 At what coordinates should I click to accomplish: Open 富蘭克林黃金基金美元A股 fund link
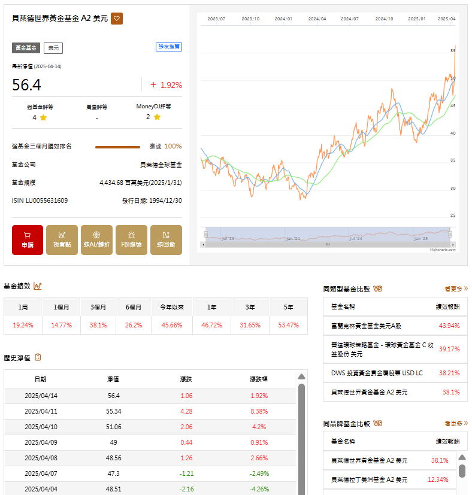366,326
